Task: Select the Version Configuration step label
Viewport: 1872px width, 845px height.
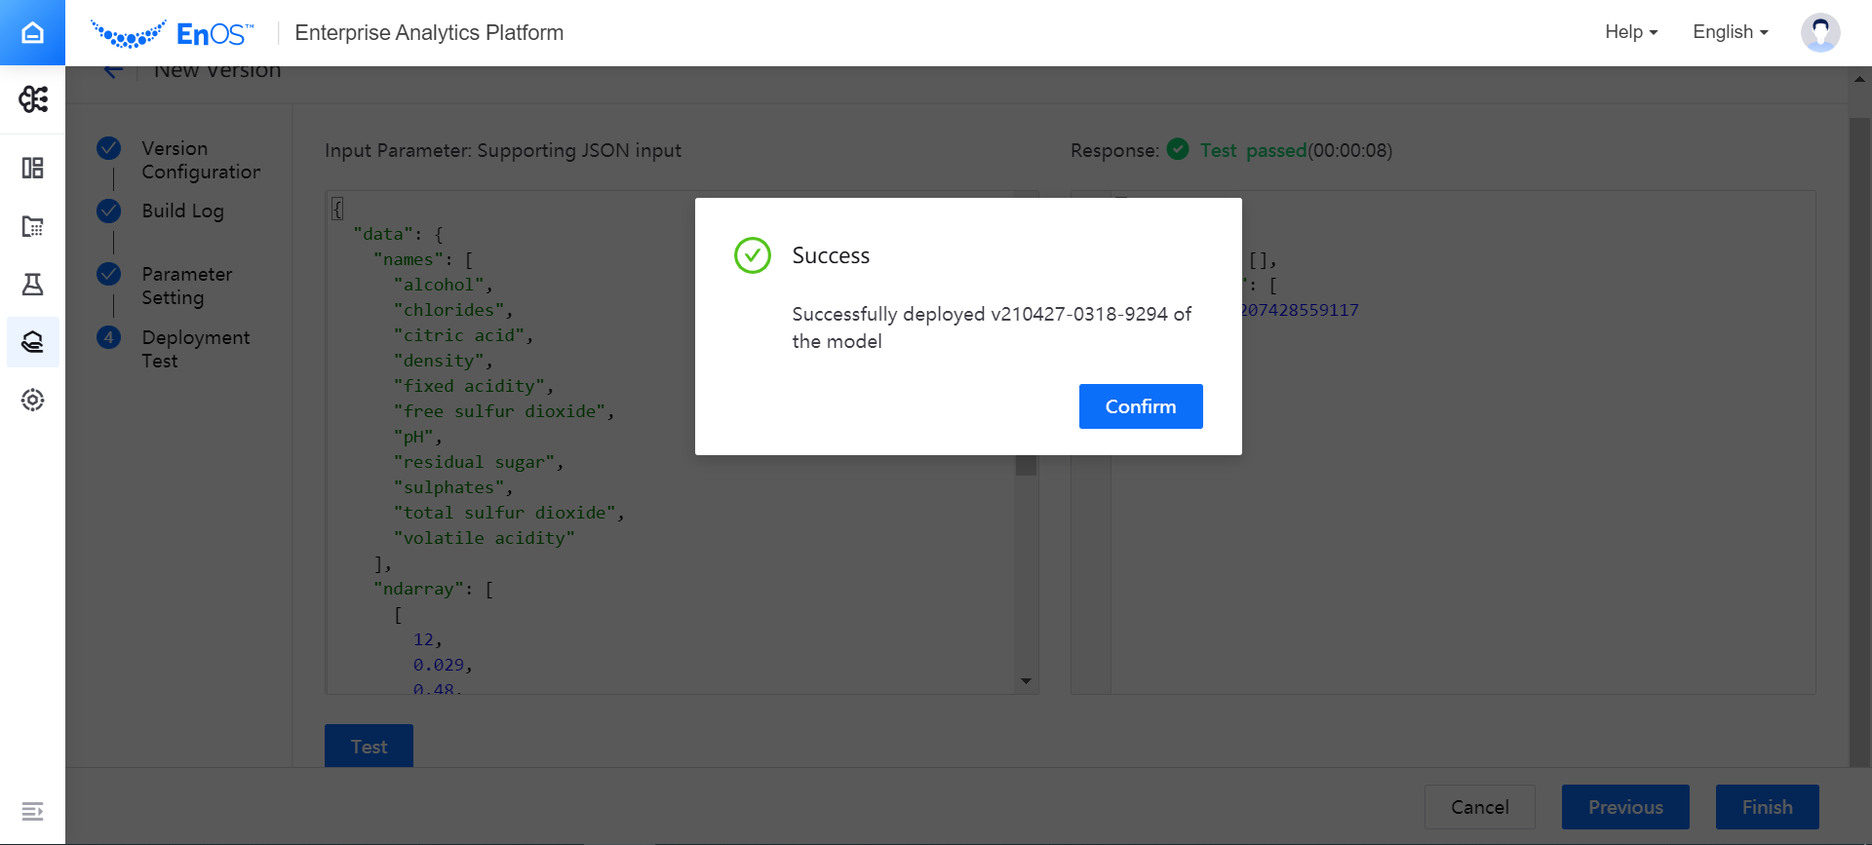Action: [x=201, y=160]
